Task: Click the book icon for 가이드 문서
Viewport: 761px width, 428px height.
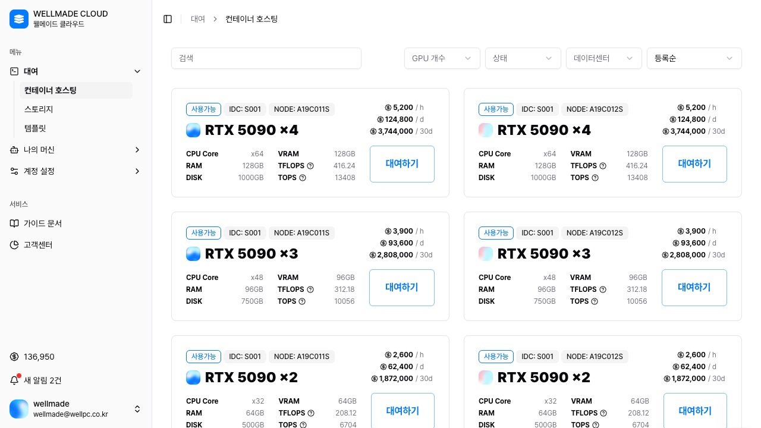Action: [x=14, y=224]
